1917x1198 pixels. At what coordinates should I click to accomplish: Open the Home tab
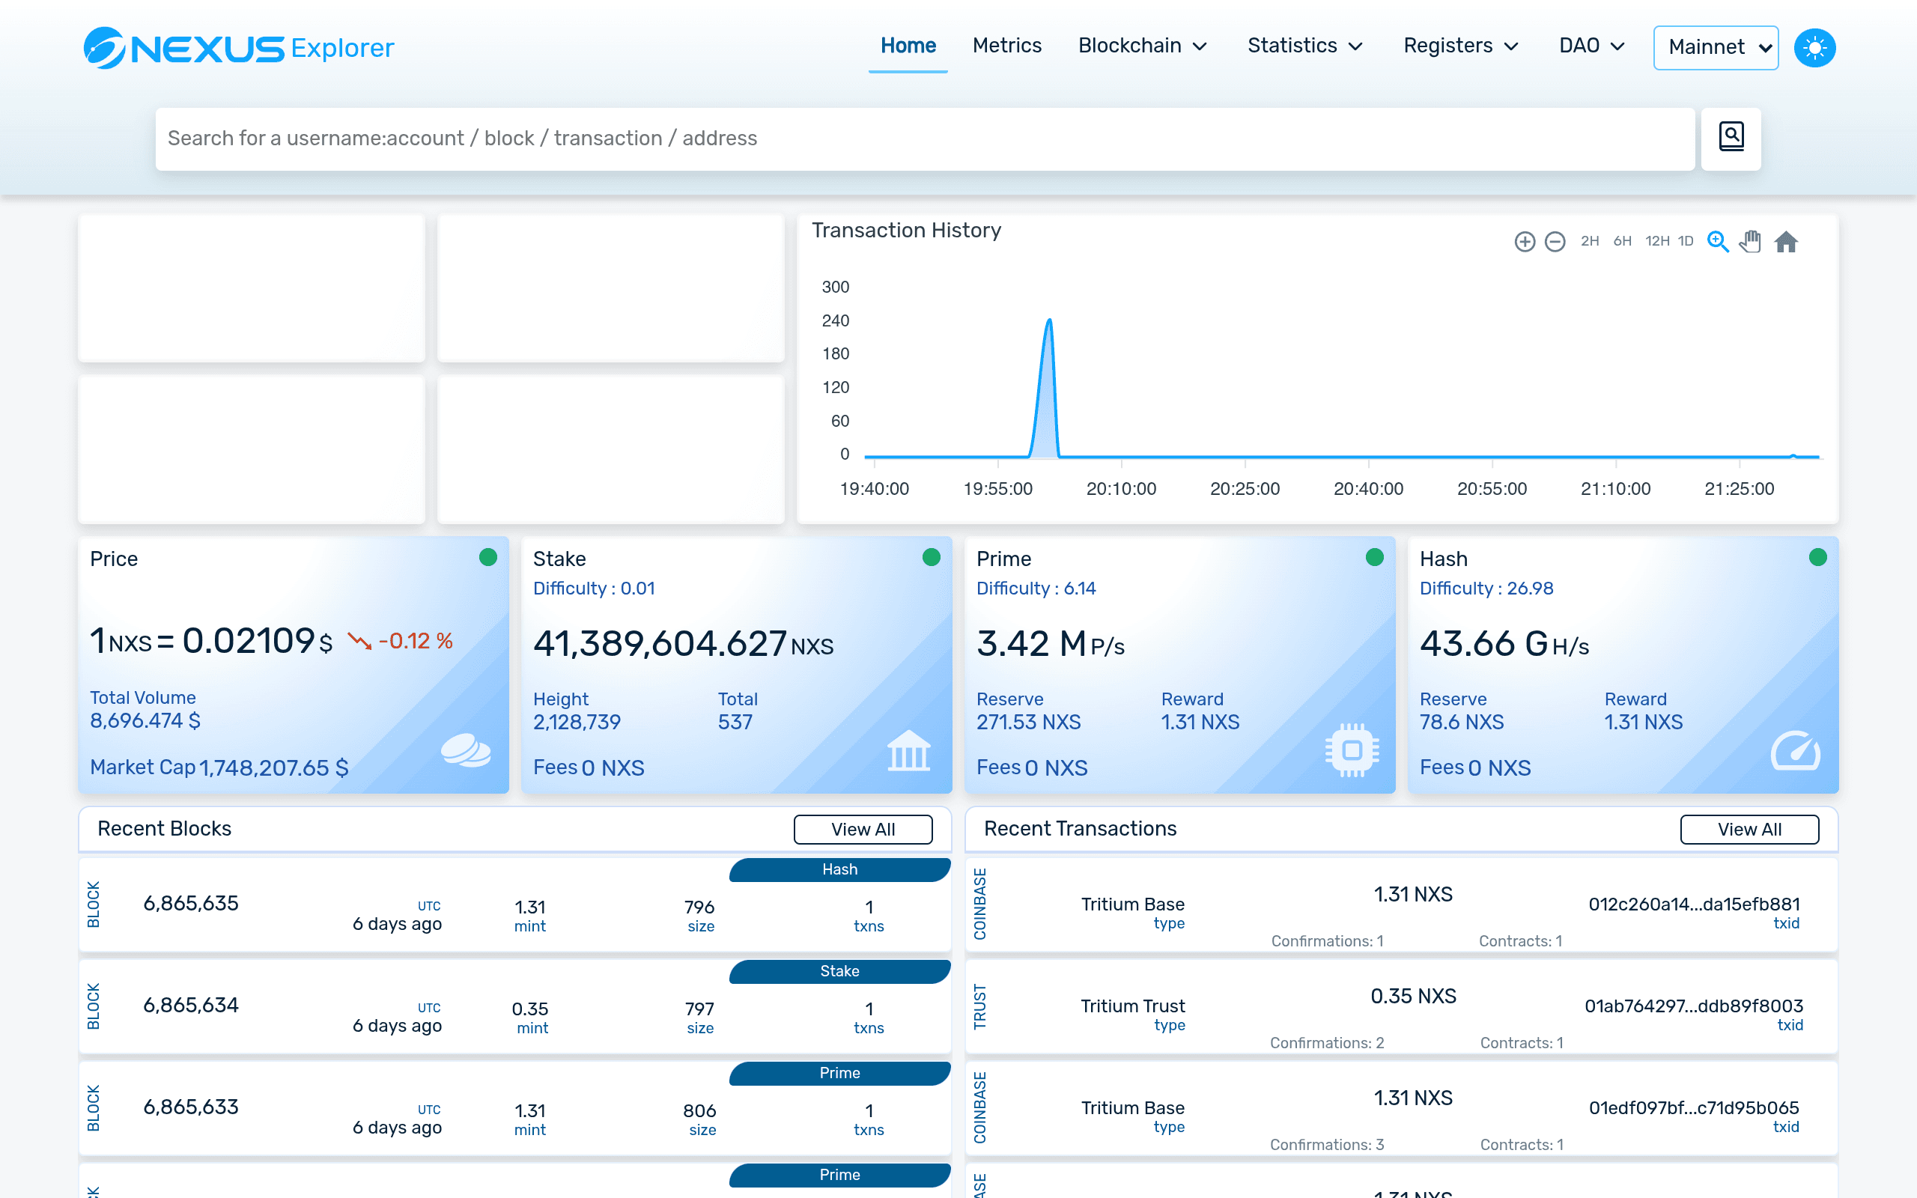pos(908,46)
